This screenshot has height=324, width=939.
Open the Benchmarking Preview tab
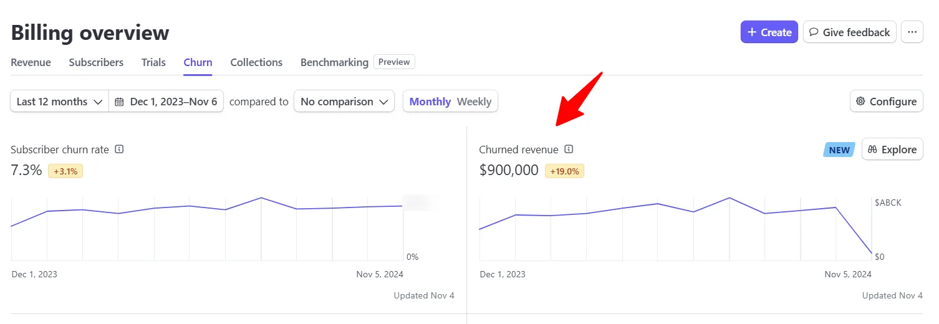[x=357, y=62]
